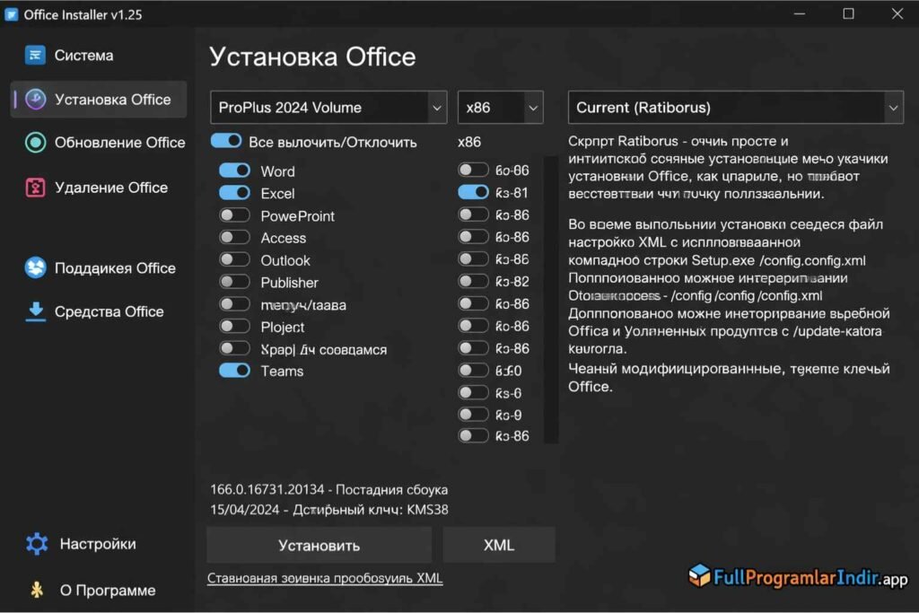Open the x86 architecture dropdown
Viewport: 919px width, 613px height.
click(500, 107)
